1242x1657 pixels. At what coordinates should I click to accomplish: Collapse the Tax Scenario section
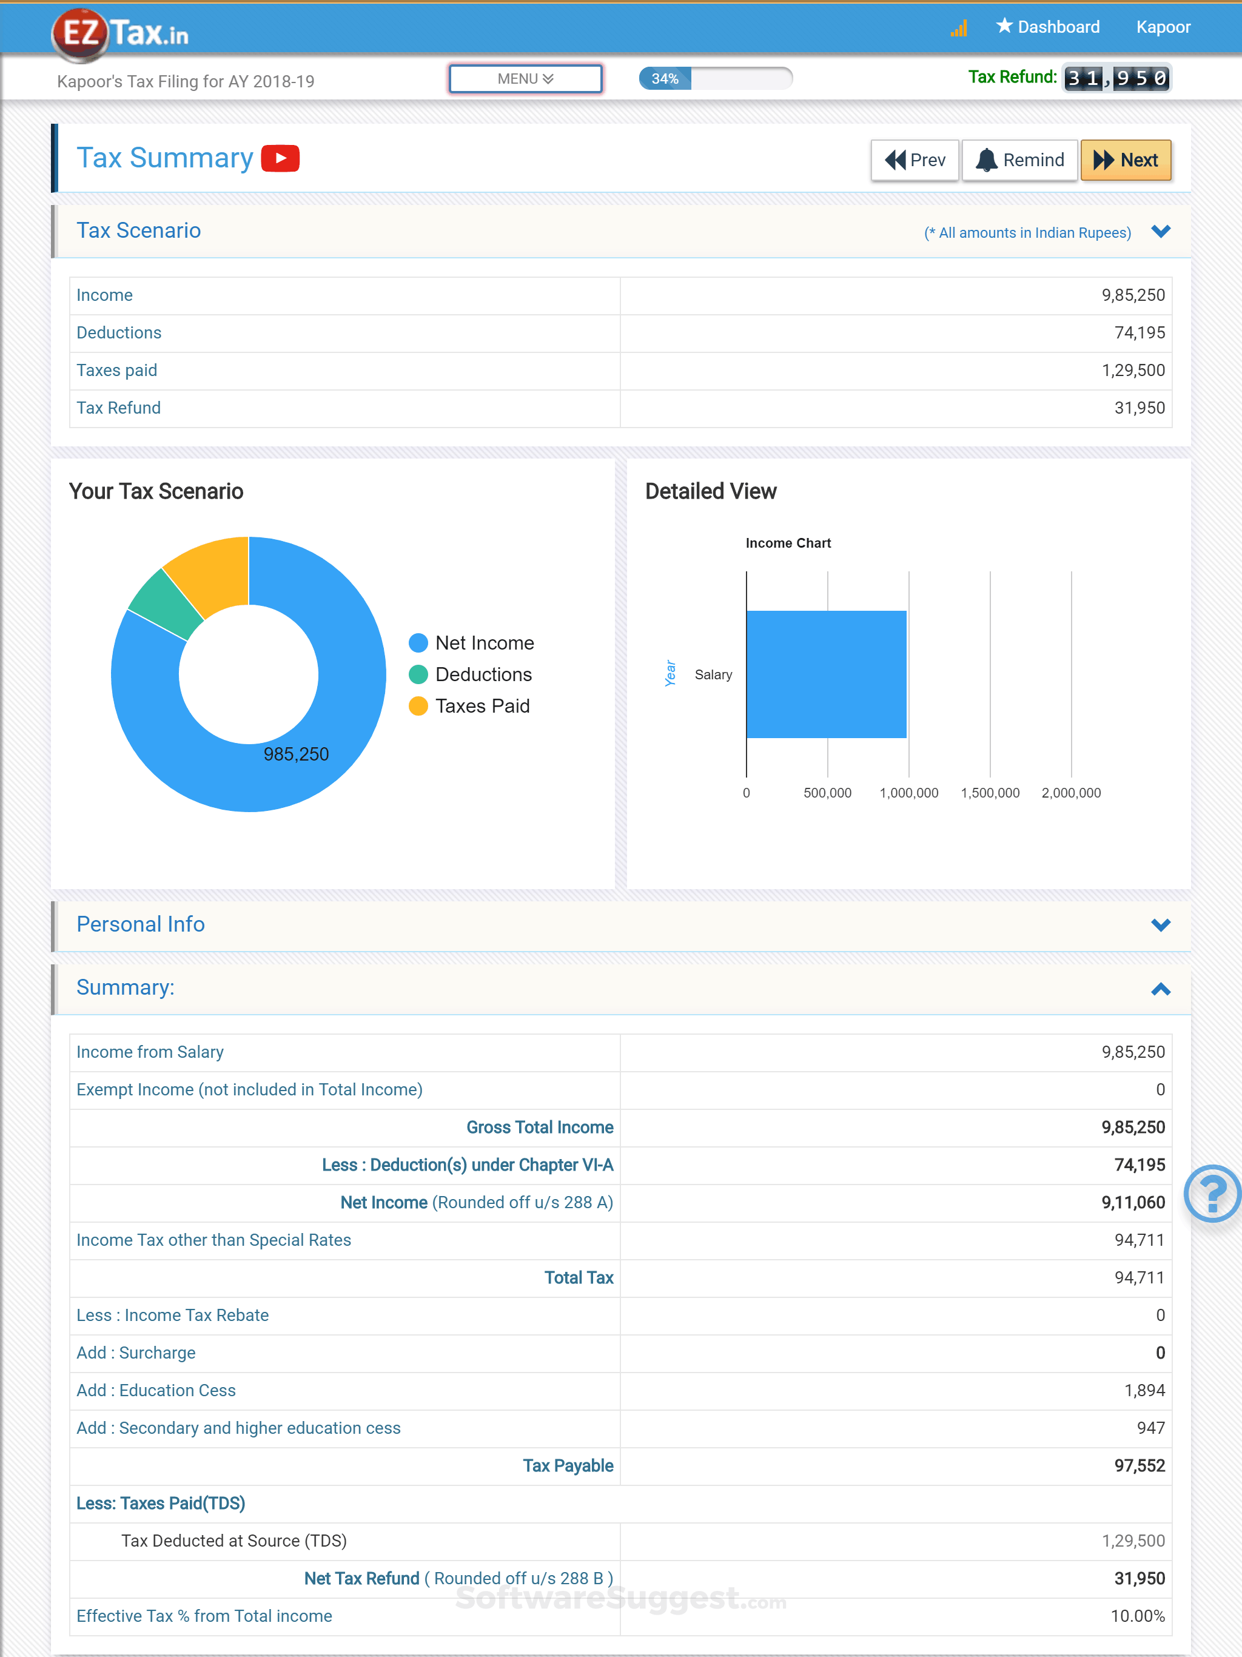point(1160,232)
